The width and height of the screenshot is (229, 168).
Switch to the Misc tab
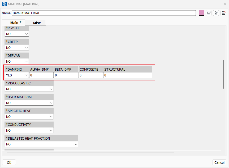coord(37,23)
